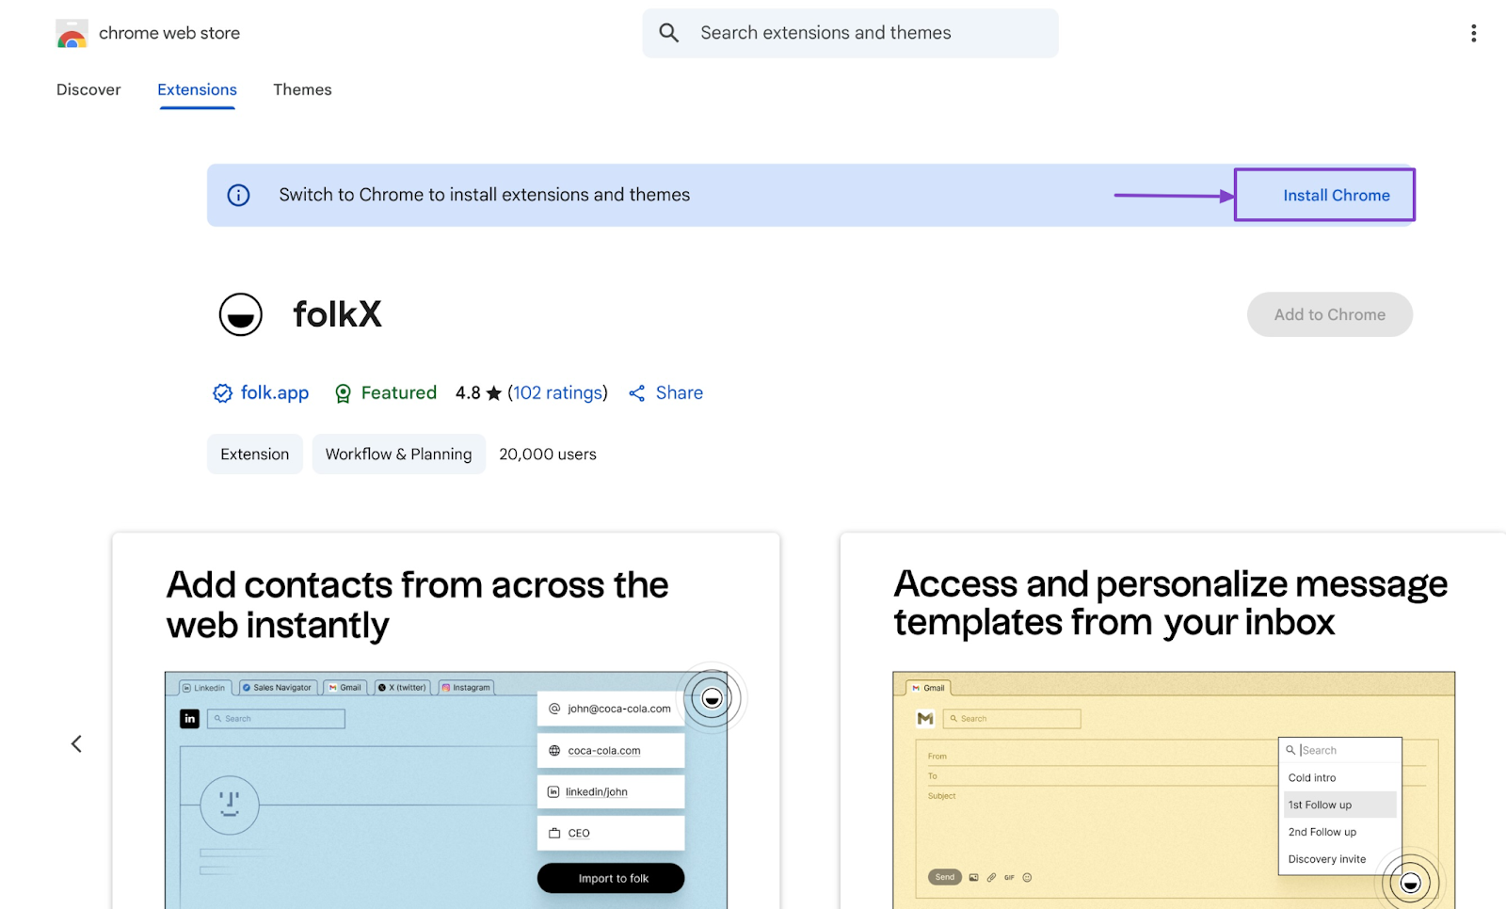Open the 'Access and personalize message templates' screenshot
This screenshot has height=909, width=1506.
pos(1173,721)
